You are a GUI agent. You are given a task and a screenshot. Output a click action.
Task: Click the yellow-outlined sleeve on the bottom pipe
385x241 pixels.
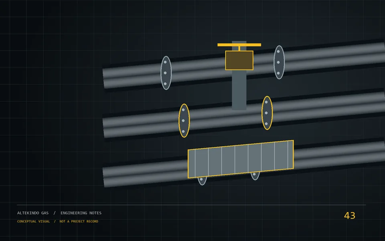pos(241,159)
